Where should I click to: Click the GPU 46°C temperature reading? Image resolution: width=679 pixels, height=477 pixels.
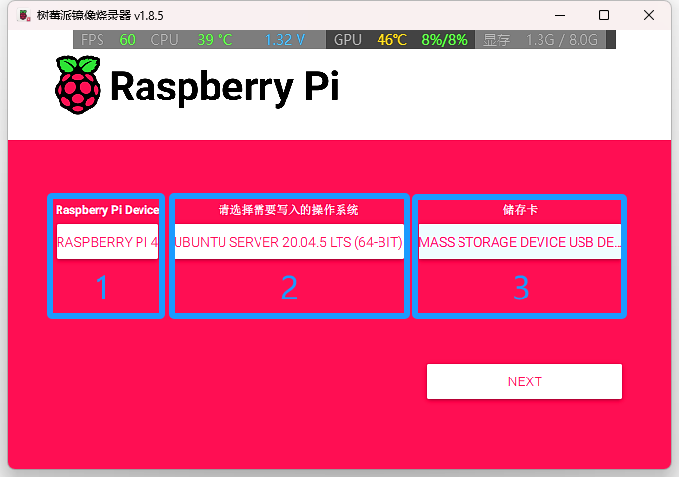(x=370, y=40)
